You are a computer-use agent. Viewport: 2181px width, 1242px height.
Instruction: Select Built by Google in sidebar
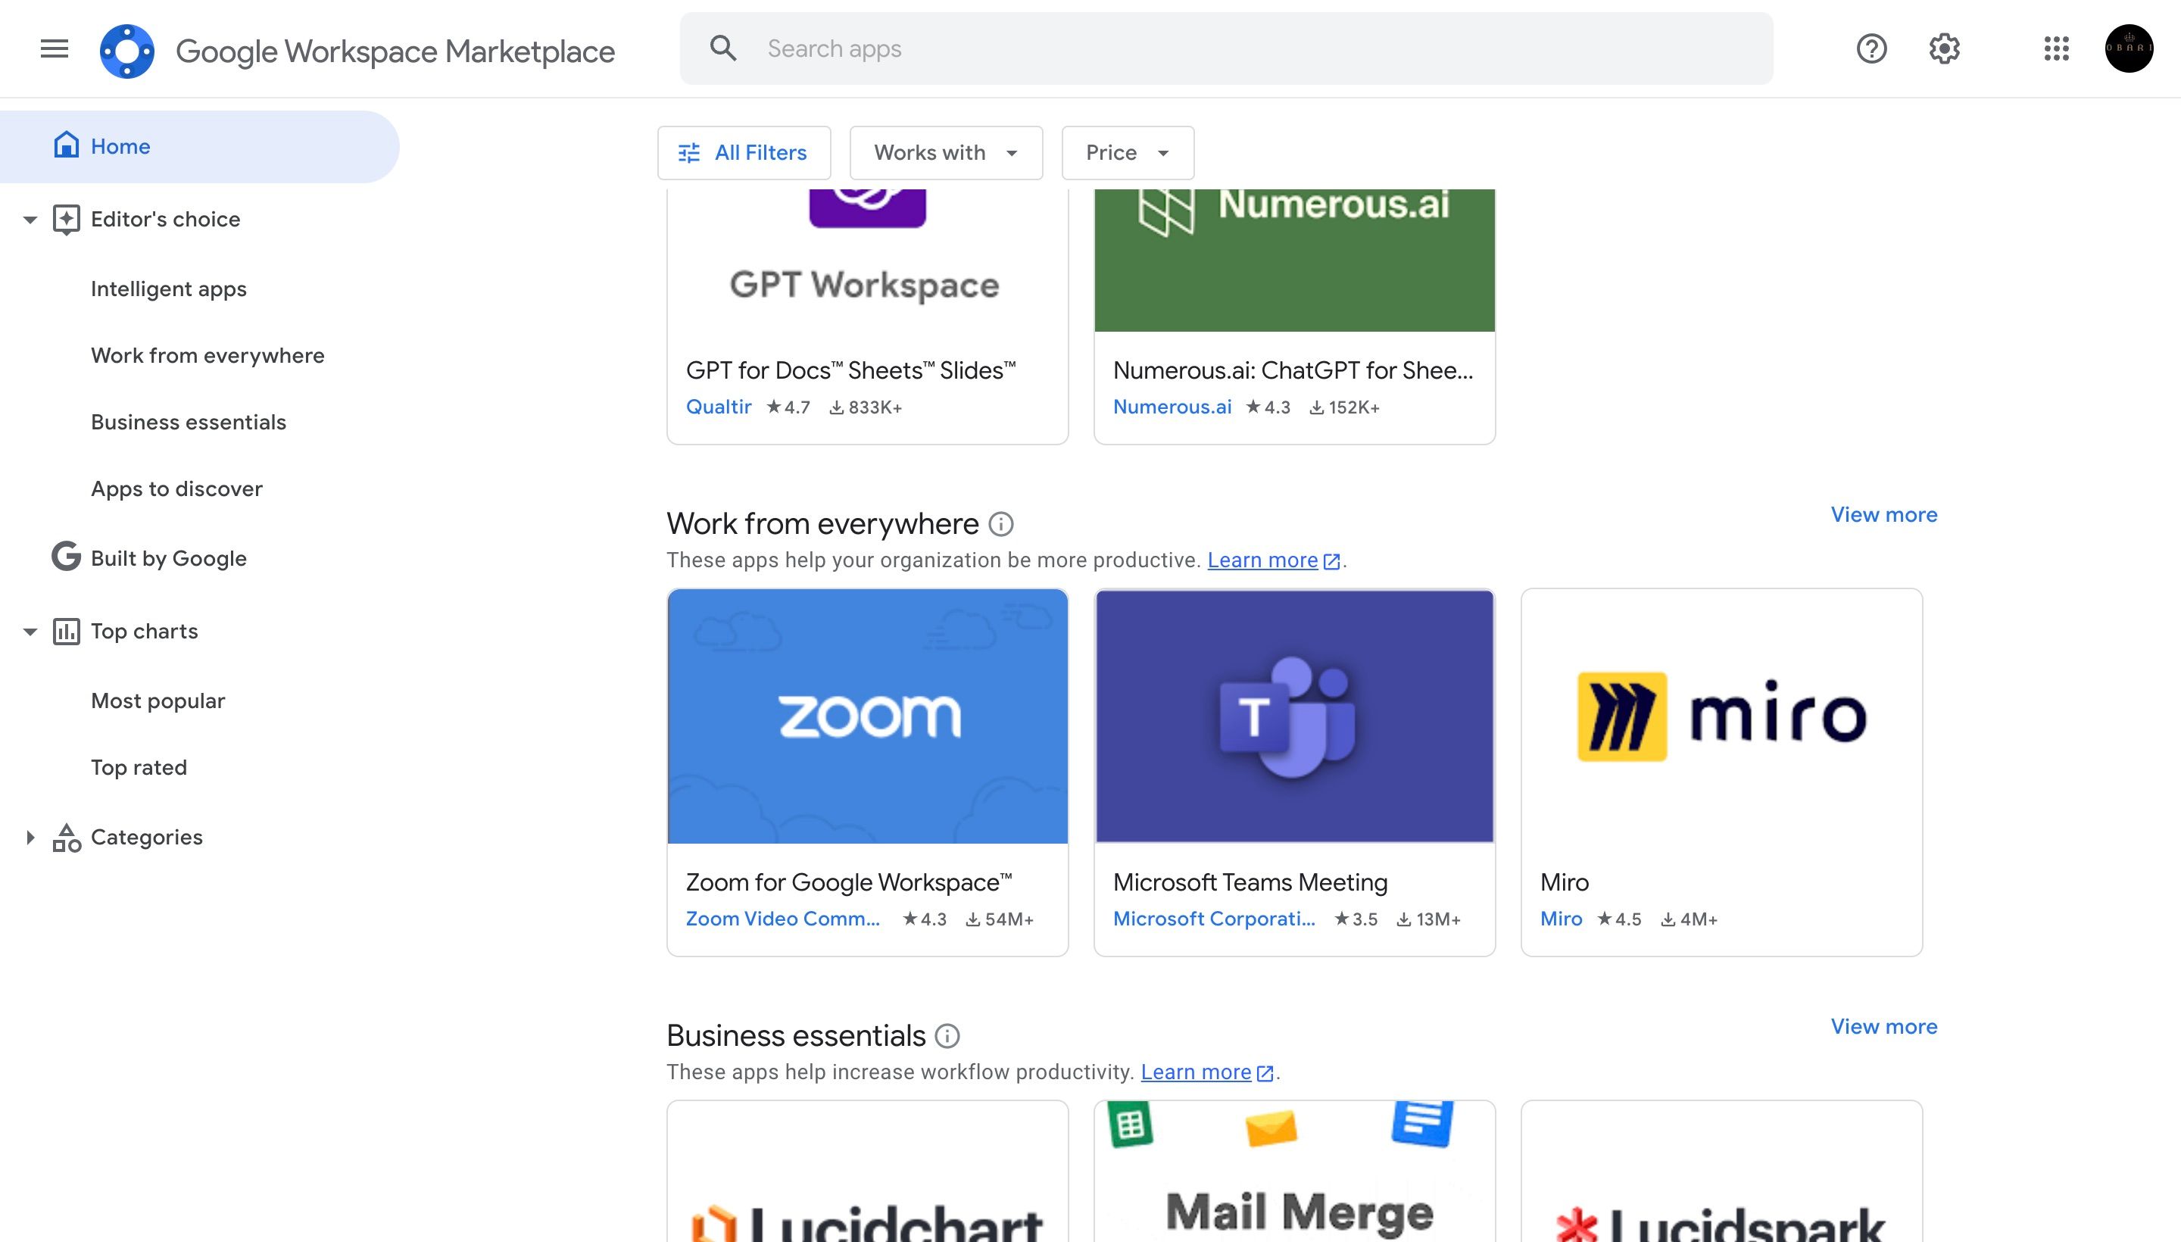coord(168,558)
